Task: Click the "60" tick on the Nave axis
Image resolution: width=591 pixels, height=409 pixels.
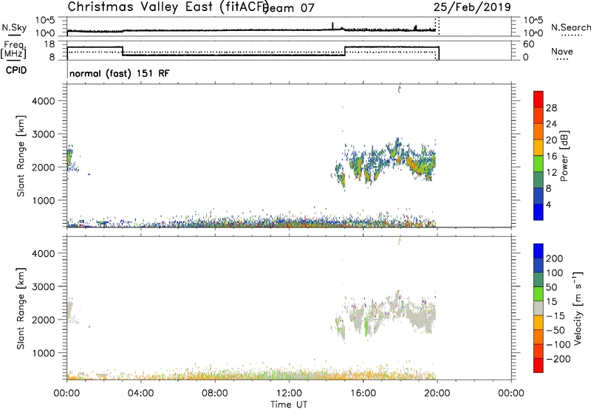Action: [529, 44]
